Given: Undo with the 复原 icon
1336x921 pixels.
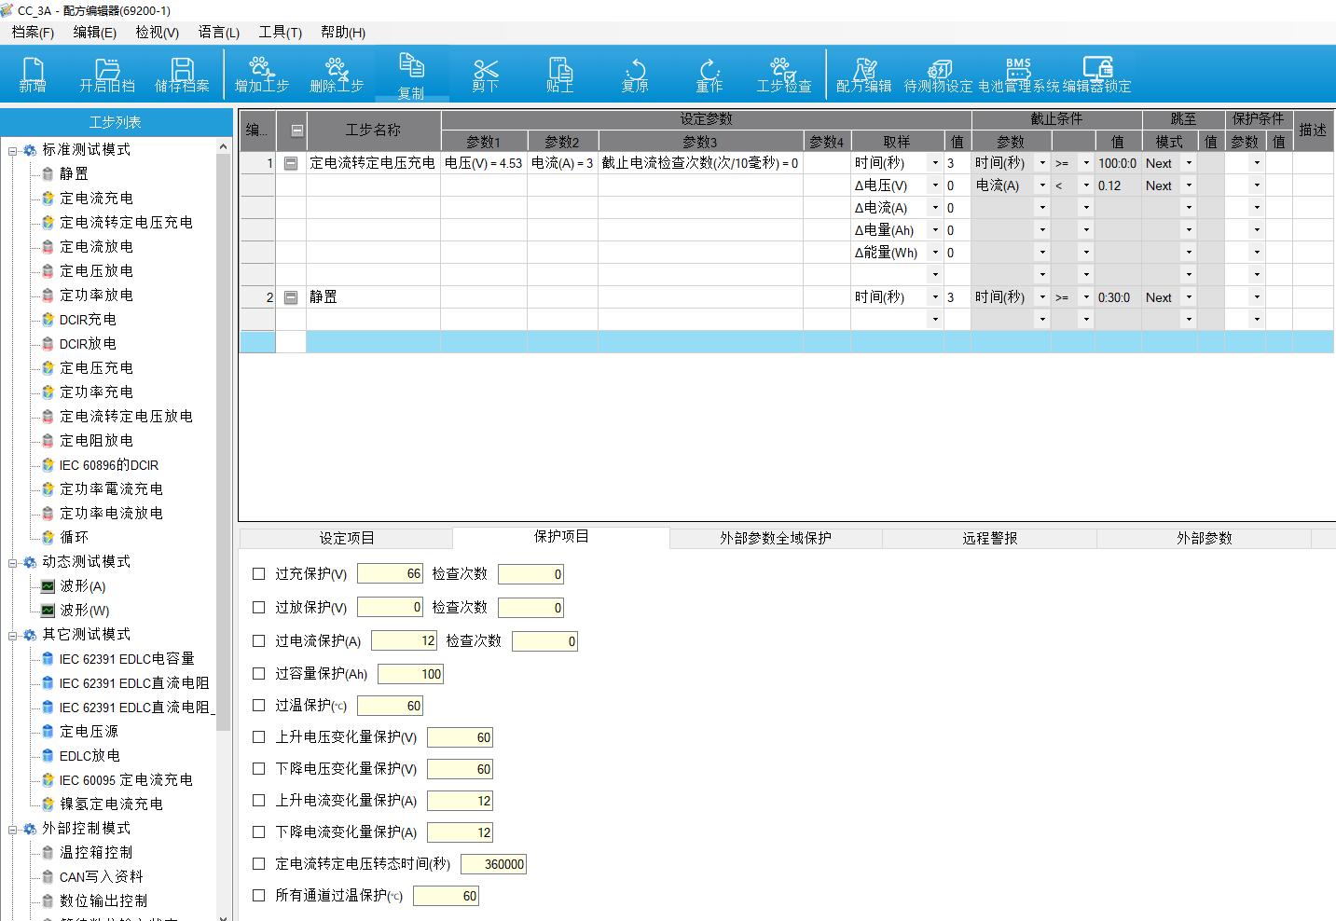Looking at the screenshot, I should (x=635, y=70).
